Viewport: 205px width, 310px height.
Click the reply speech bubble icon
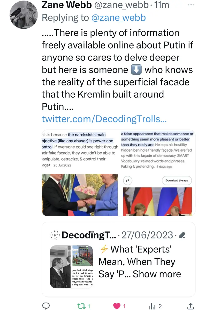click(45, 306)
